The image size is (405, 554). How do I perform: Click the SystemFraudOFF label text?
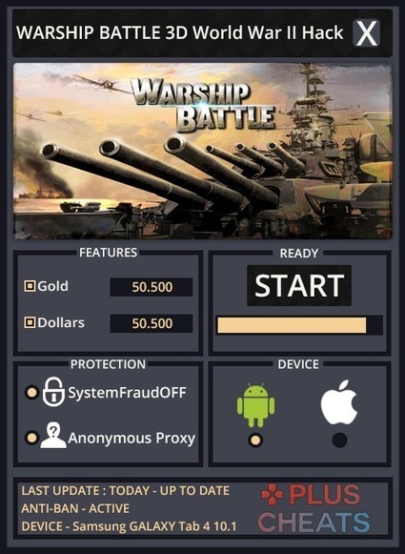pyautogui.click(x=127, y=393)
